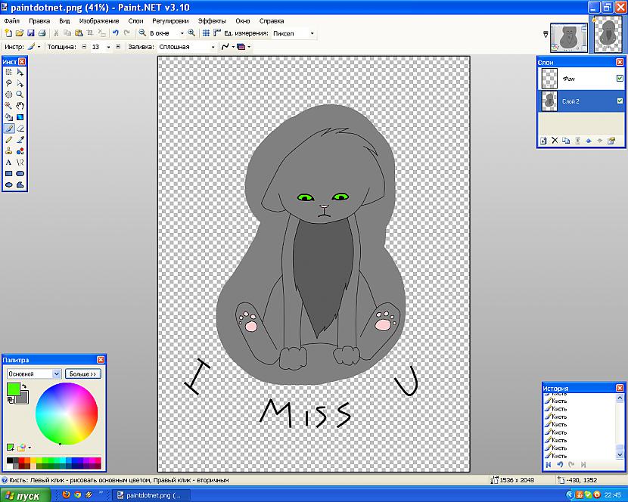This screenshot has height=502, width=628.
Task: Activate the Clone Stamp tool
Action: (x=9, y=151)
